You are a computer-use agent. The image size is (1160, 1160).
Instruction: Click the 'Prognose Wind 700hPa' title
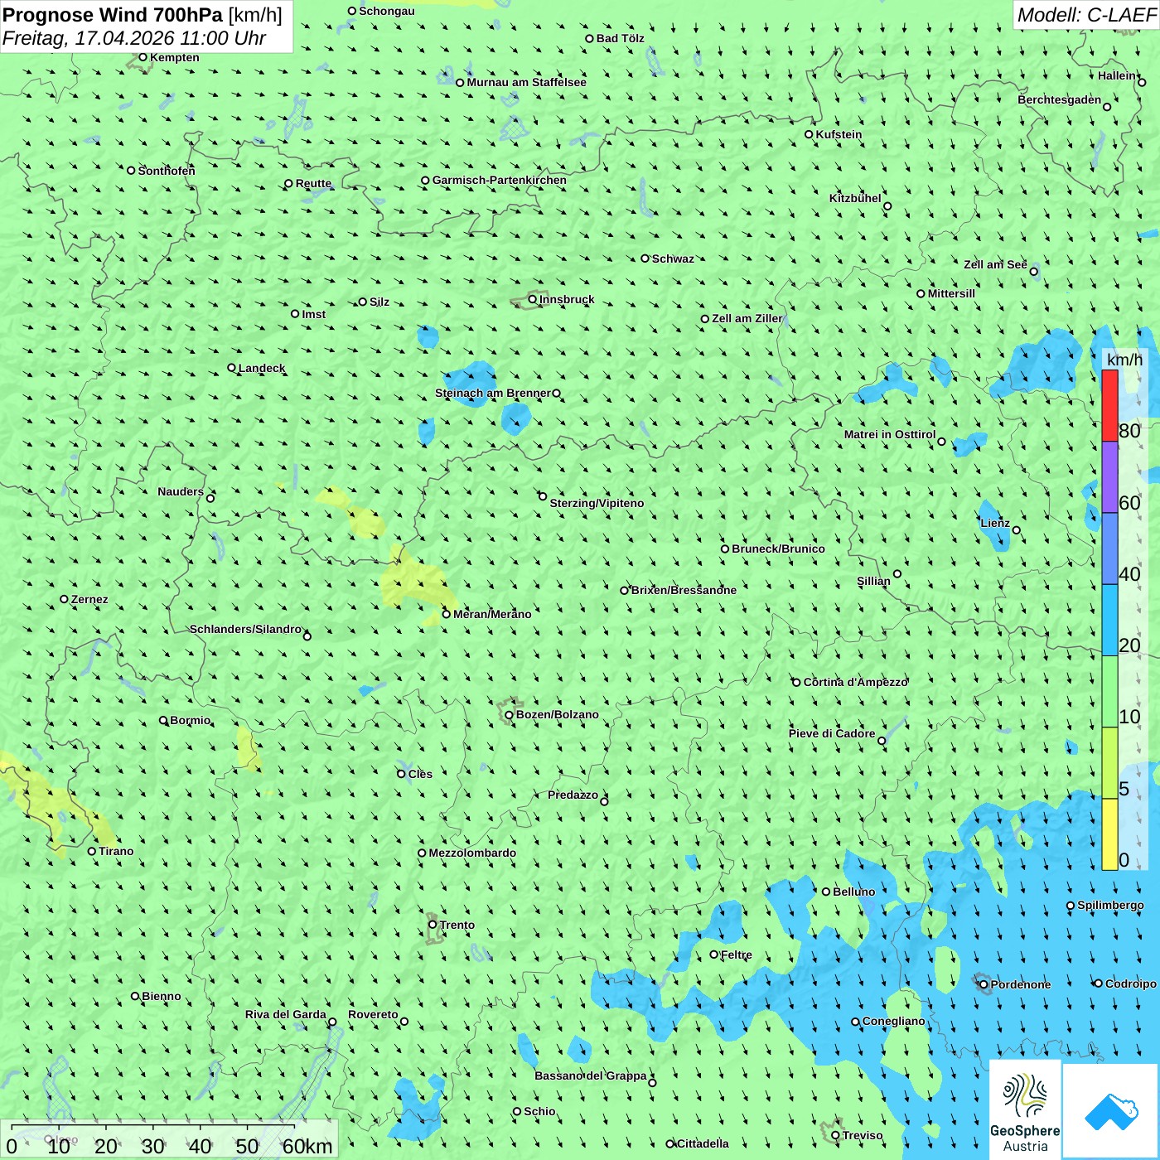pos(113,15)
